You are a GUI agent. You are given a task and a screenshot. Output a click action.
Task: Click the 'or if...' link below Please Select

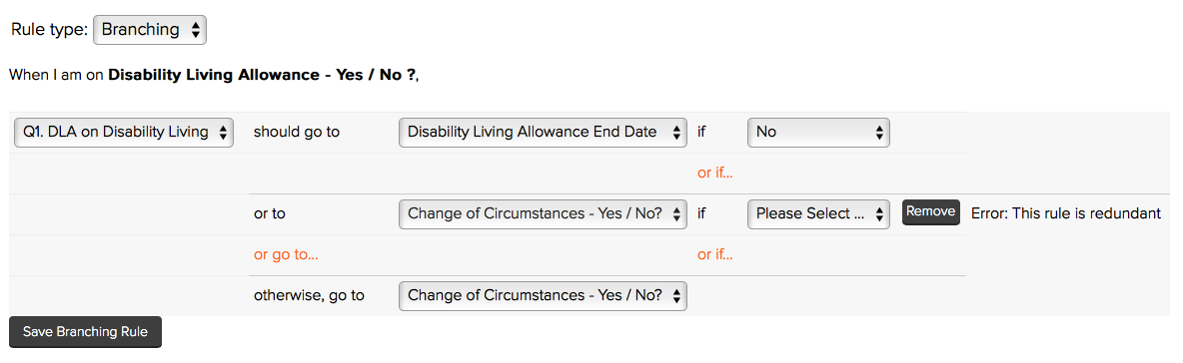pyautogui.click(x=715, y=254)
